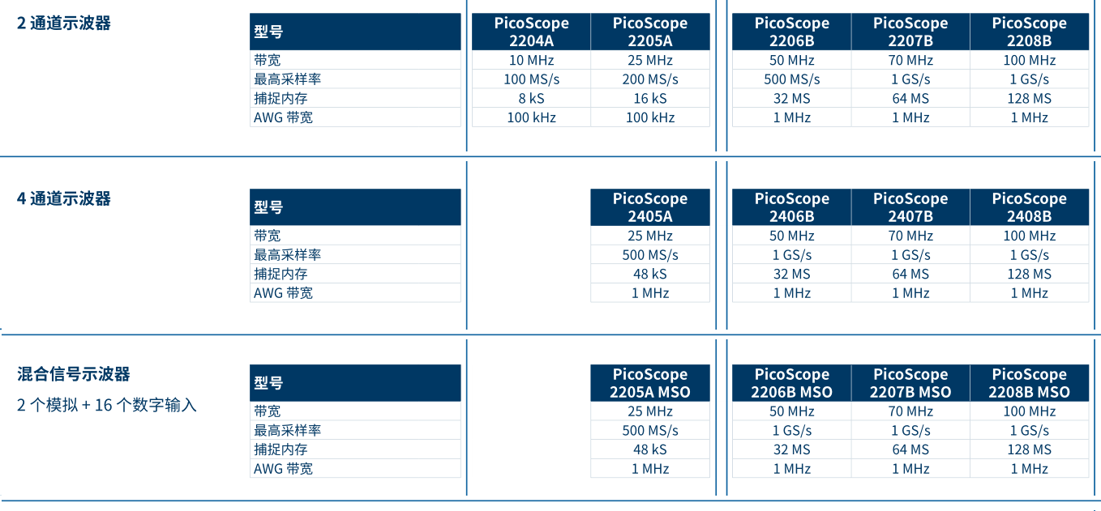Click the PicoScope 2206B header cell
This screenshot has width=1101, height=511.
791,32
